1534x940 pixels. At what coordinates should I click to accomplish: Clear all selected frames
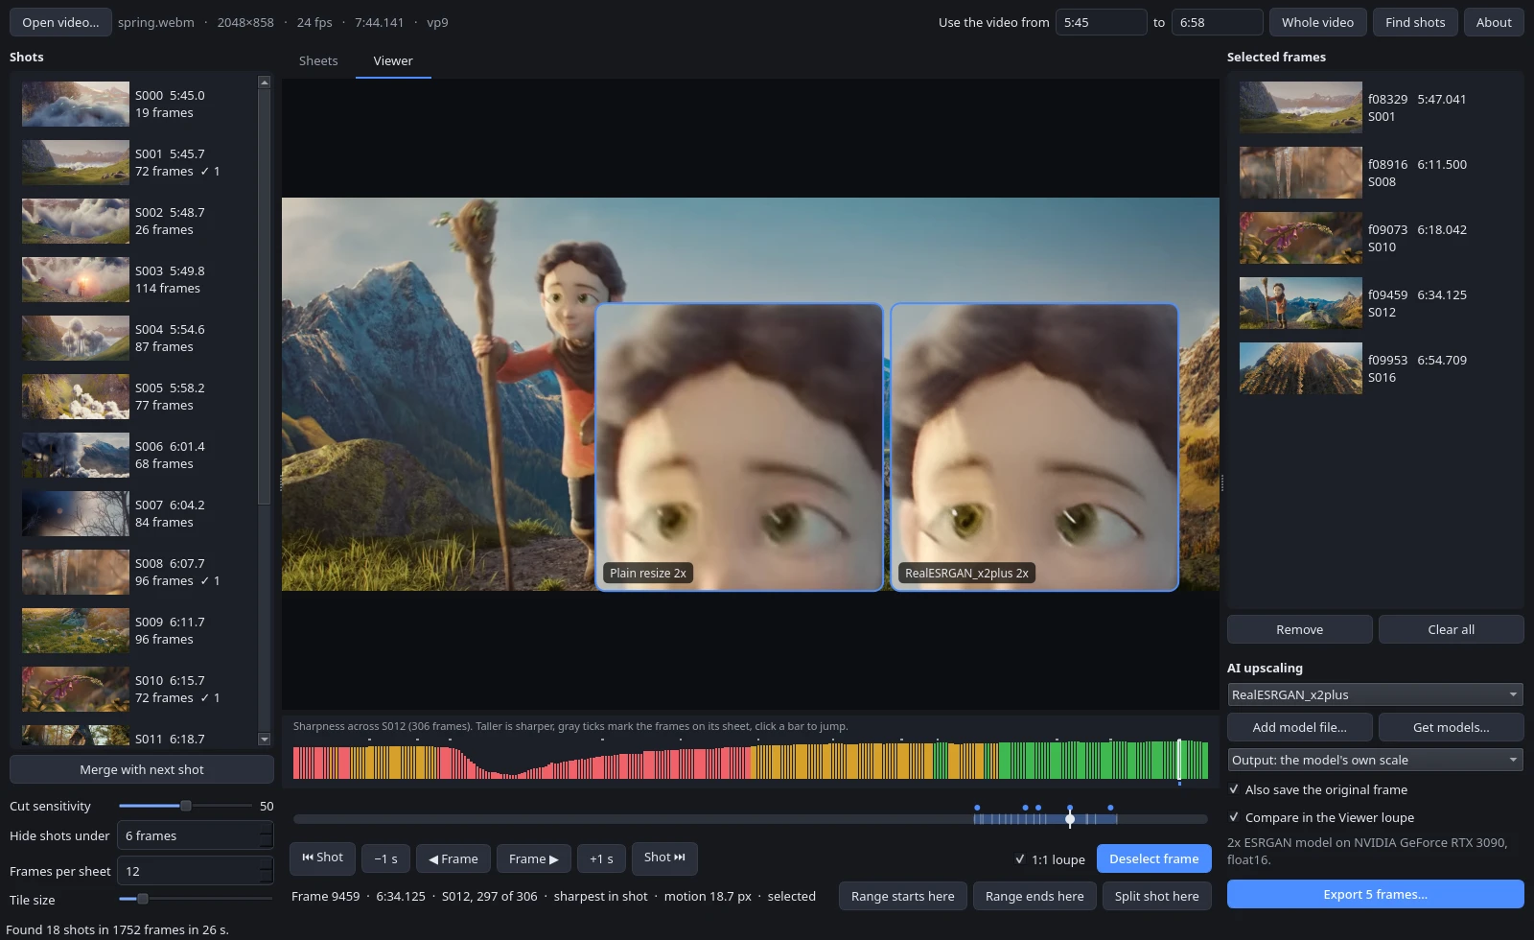1451,630
